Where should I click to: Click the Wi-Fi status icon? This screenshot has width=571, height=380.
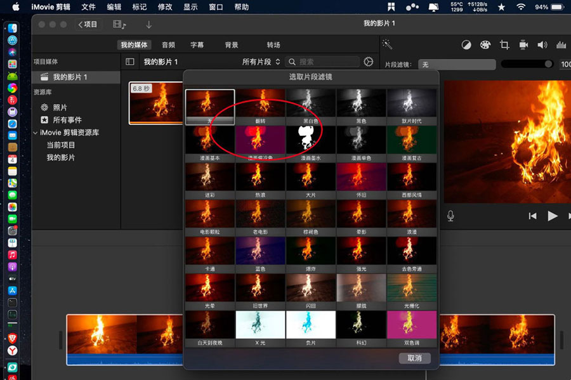(521, 7)
